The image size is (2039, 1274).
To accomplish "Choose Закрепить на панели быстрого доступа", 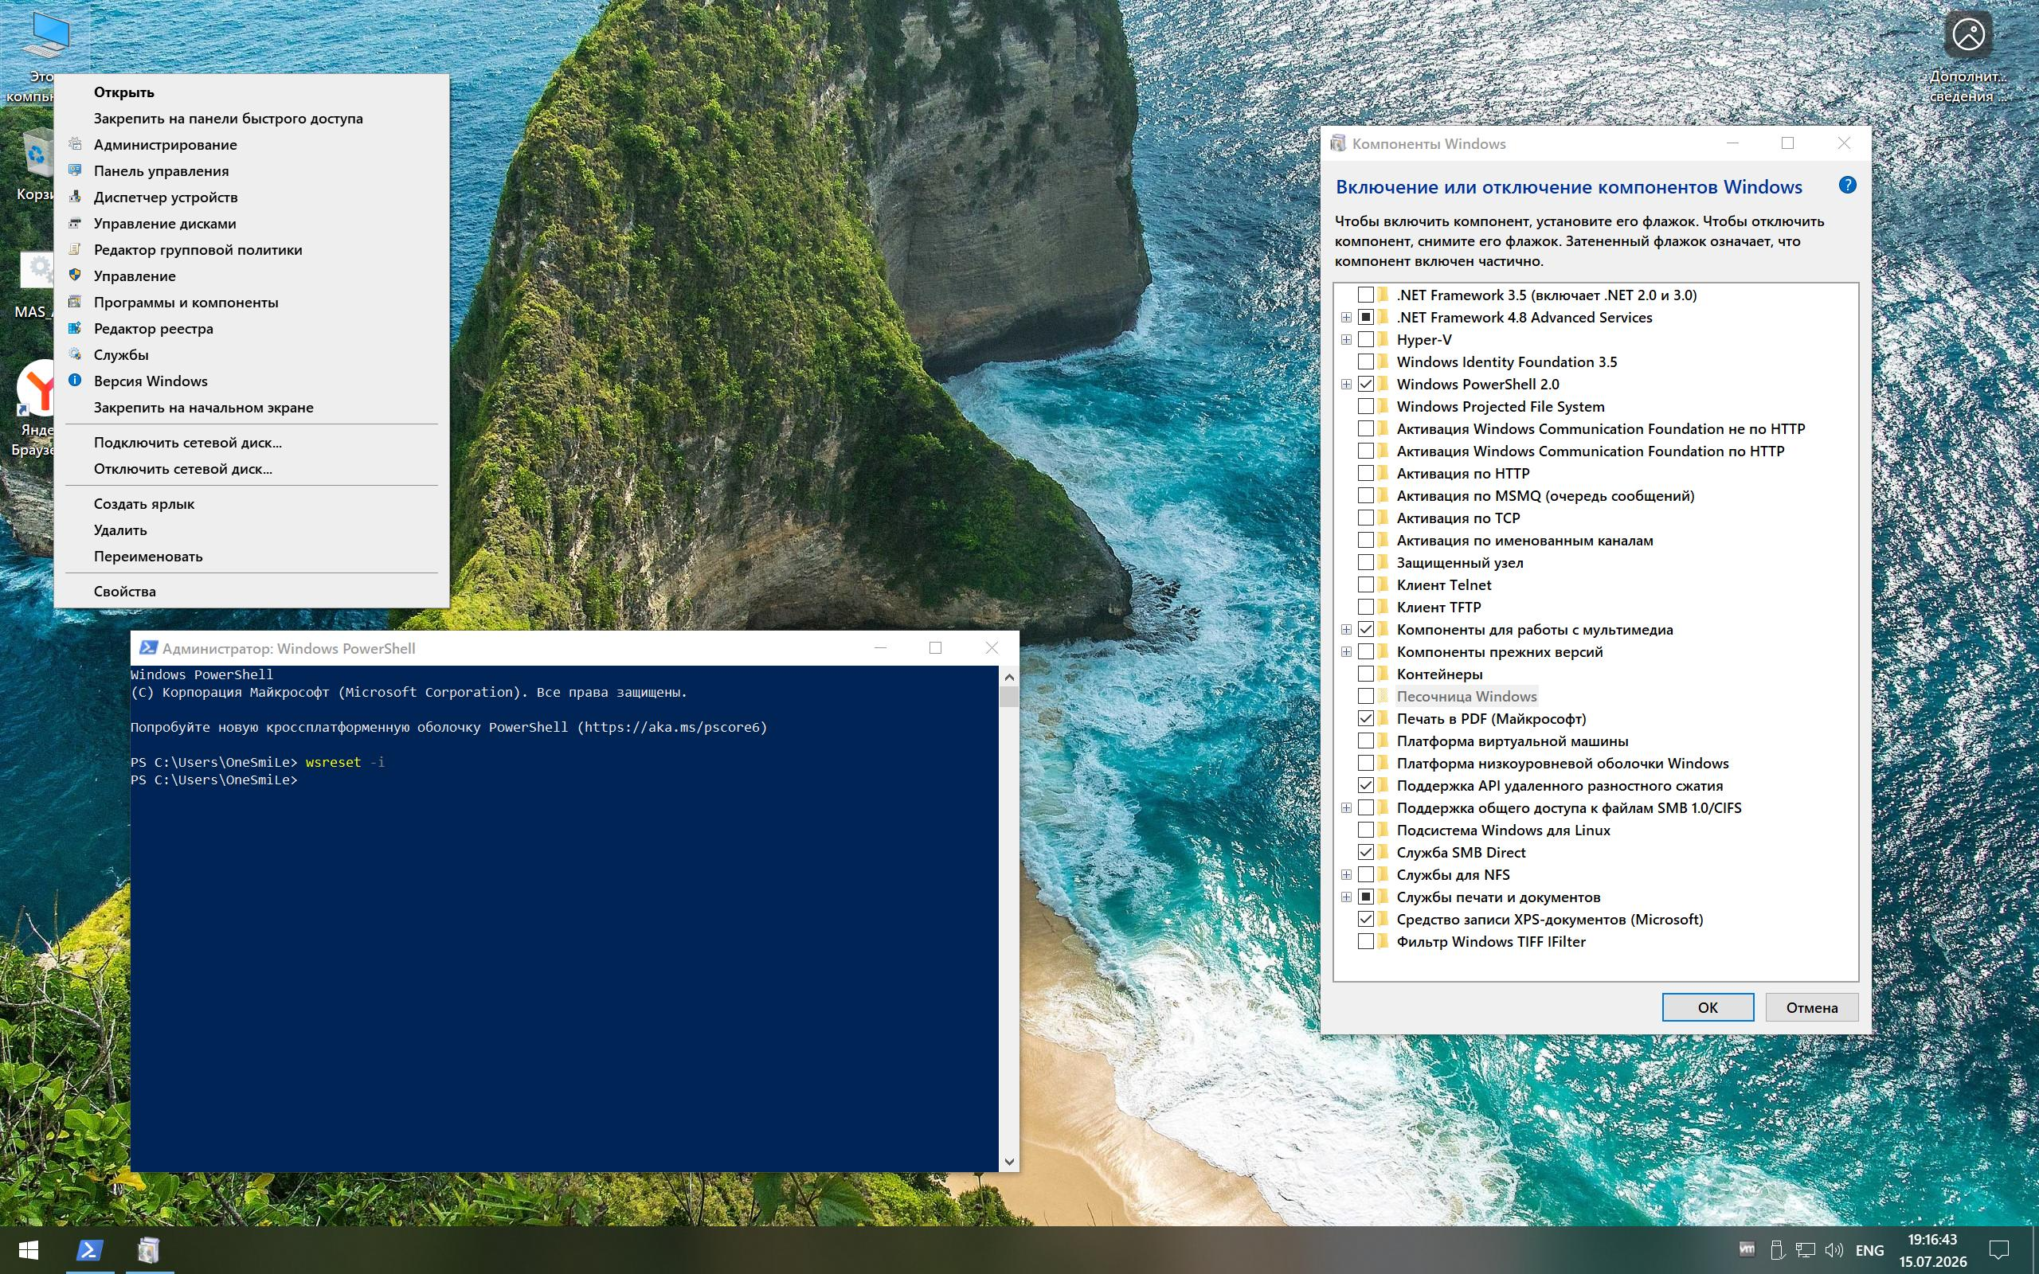I will point(251,119).
